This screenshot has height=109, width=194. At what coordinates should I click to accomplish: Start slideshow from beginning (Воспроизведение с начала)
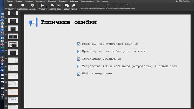pyautogui.click(x=11, y=7)
